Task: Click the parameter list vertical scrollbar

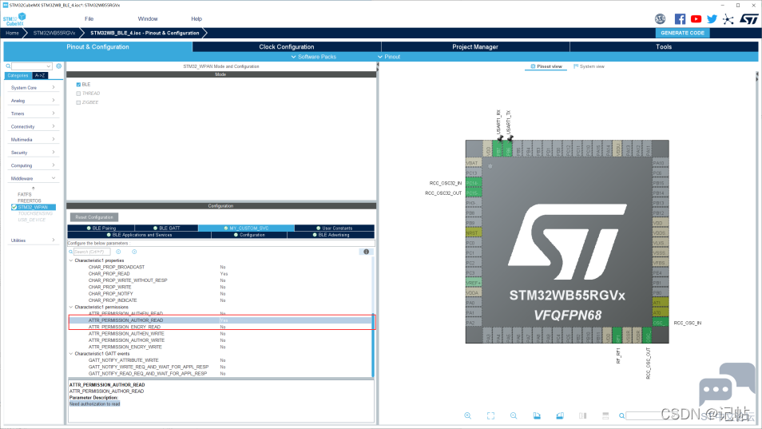Action: (x=373, y=344)
